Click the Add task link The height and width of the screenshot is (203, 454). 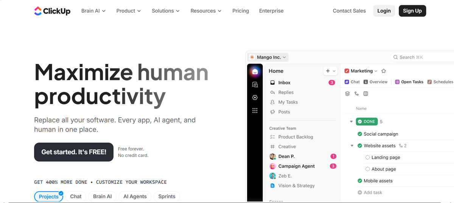click(x=373, y=192)
